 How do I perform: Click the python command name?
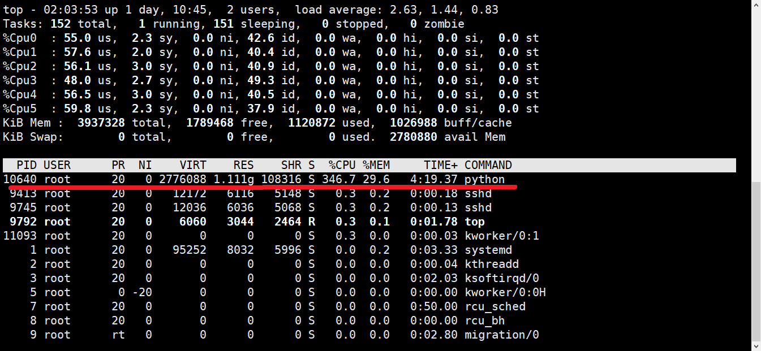click(485, 179)
